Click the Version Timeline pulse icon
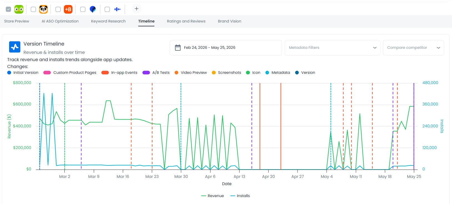The image size is (452, 204). [x=15, y=47]
